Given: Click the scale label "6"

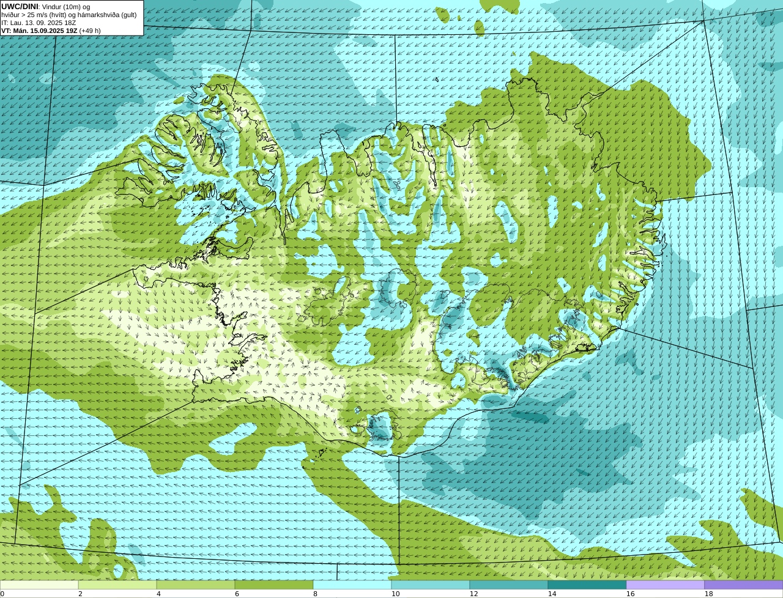Looking at the screenshot, I should click(237, 594).
